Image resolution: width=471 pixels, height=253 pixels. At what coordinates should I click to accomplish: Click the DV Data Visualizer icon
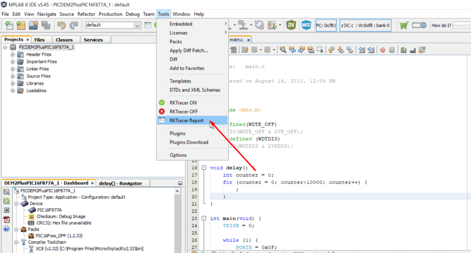coord(291,25)
